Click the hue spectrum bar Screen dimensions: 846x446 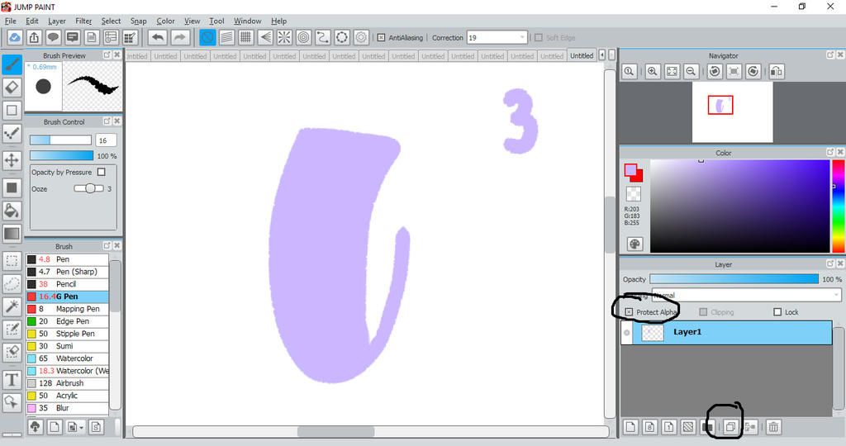838,206
